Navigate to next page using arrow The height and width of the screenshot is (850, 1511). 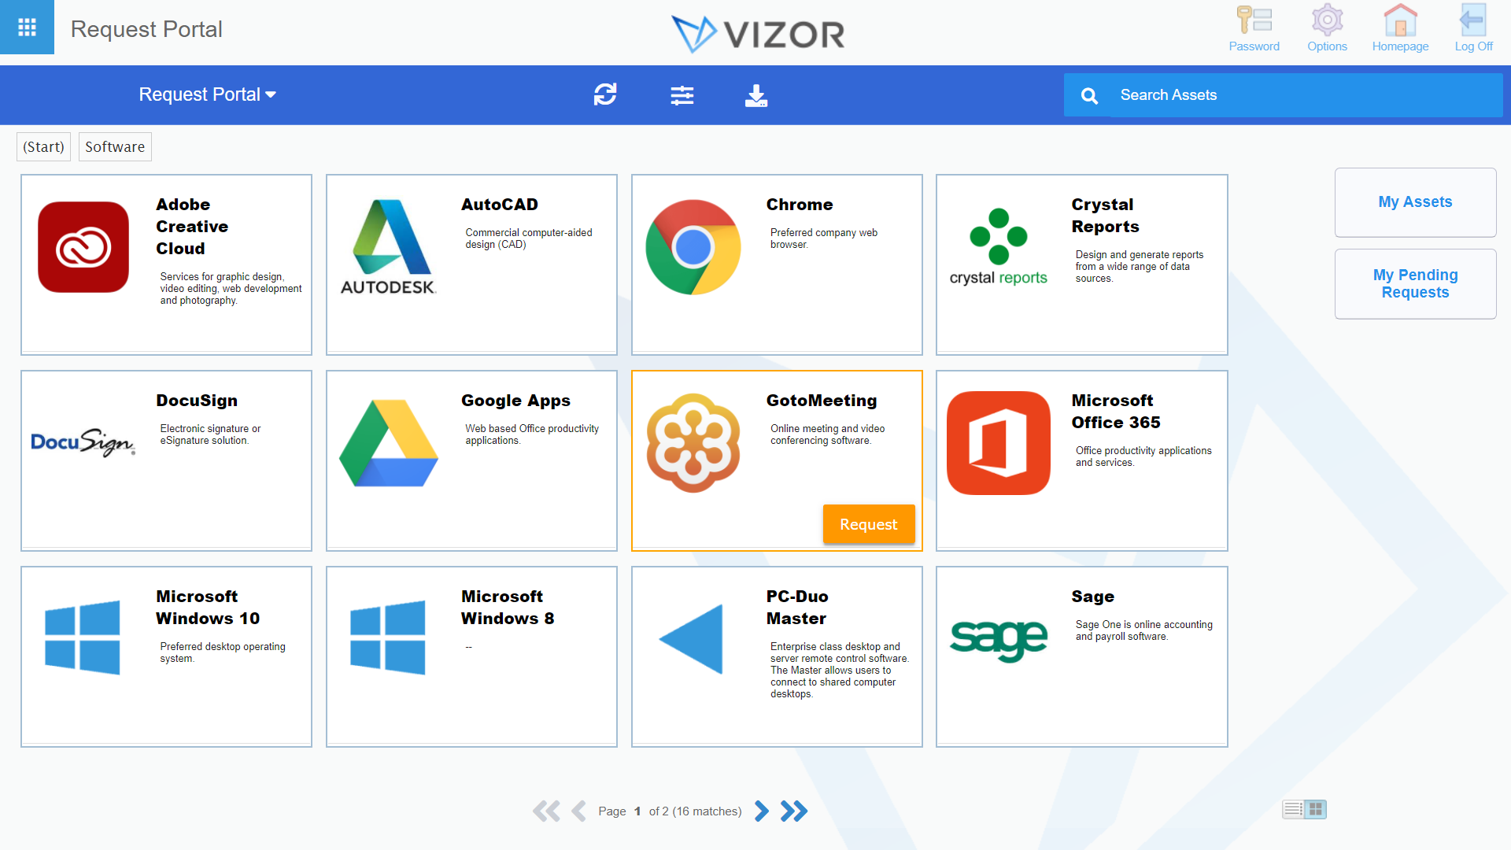click(765, 811)
